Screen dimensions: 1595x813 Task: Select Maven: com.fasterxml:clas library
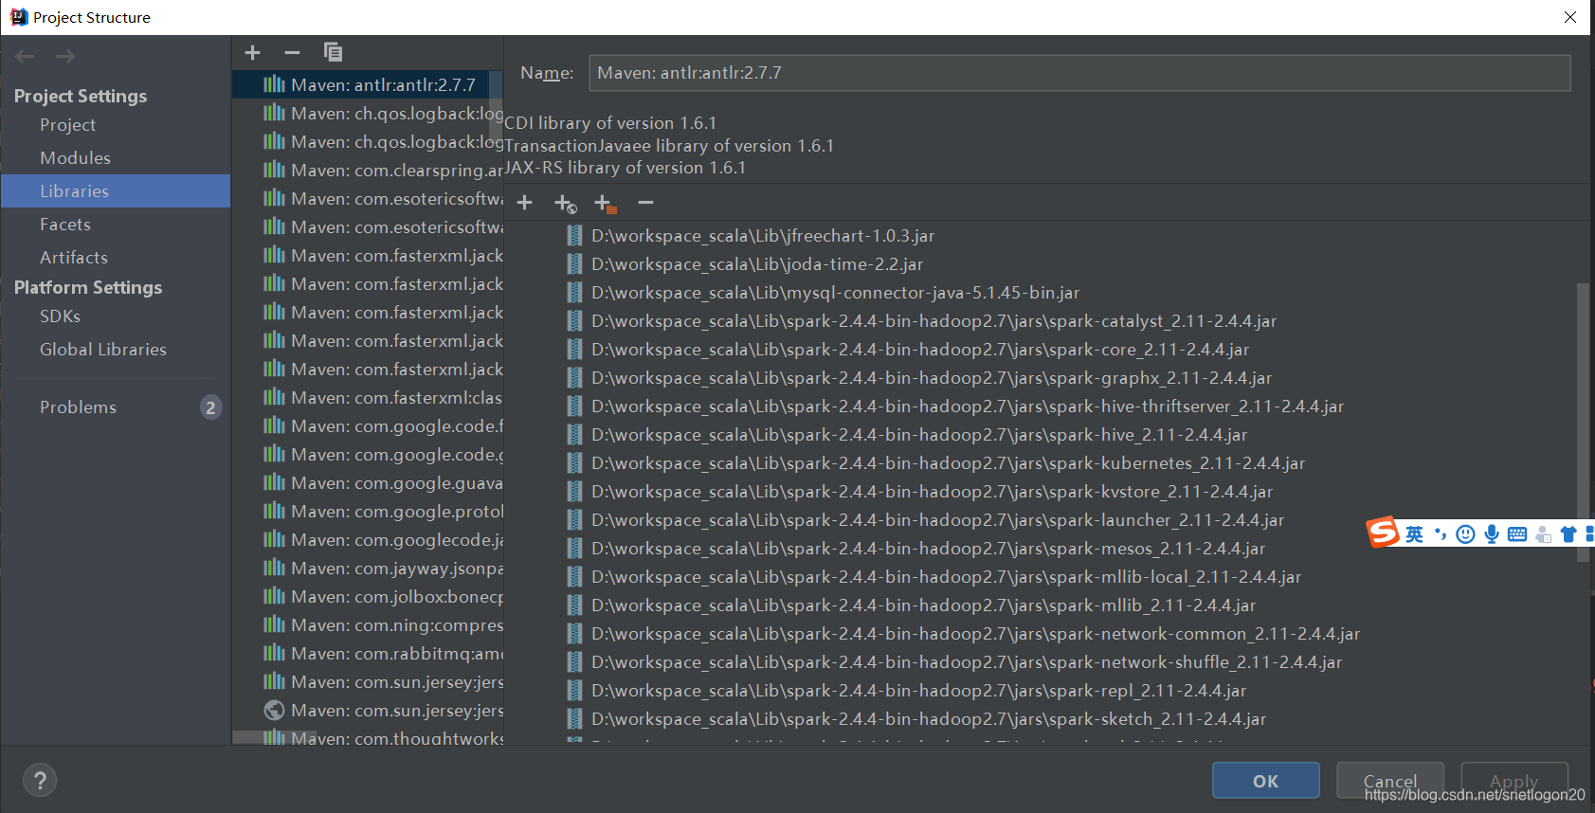(368, 397)
